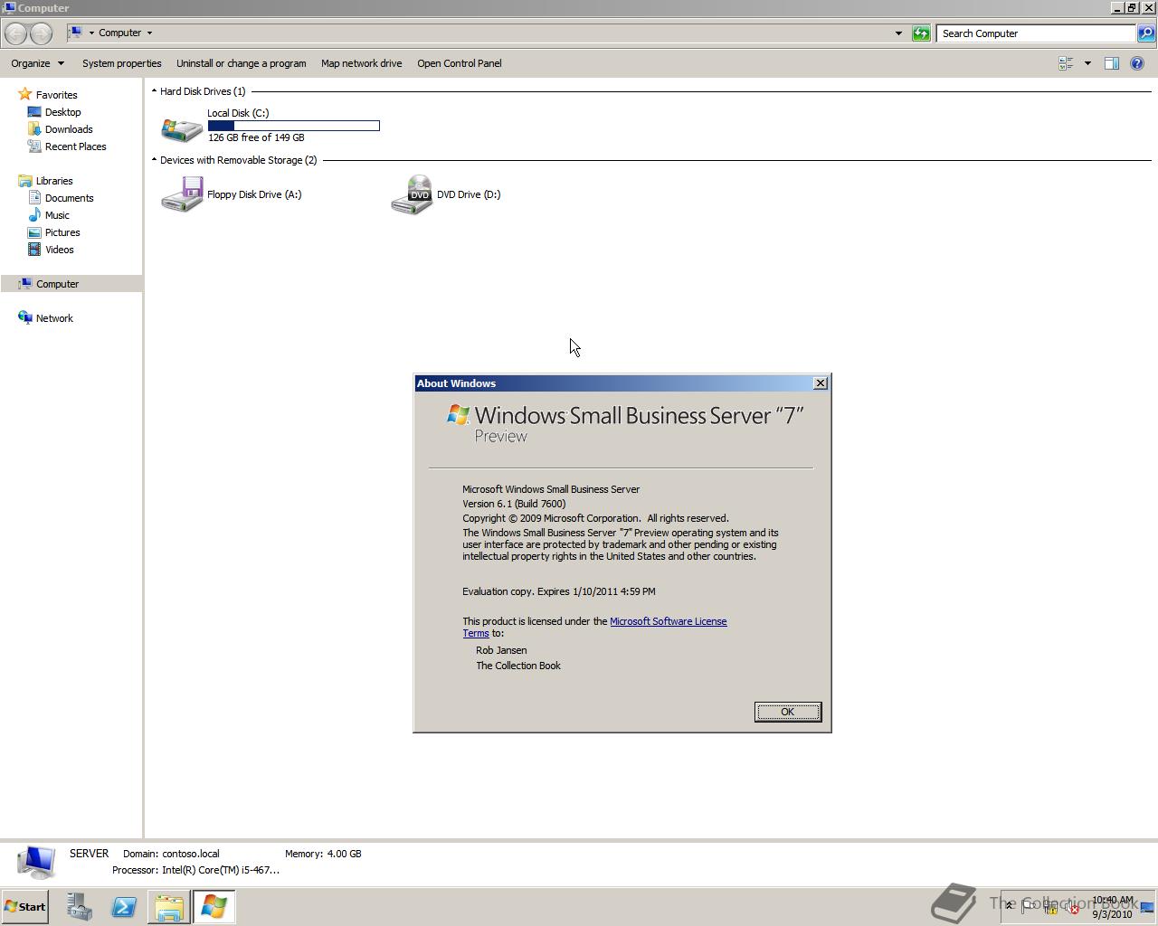Expand the Computer breadcrumb arrow
The width and height of the screenshot is (1158, 926).
(149, 33)
